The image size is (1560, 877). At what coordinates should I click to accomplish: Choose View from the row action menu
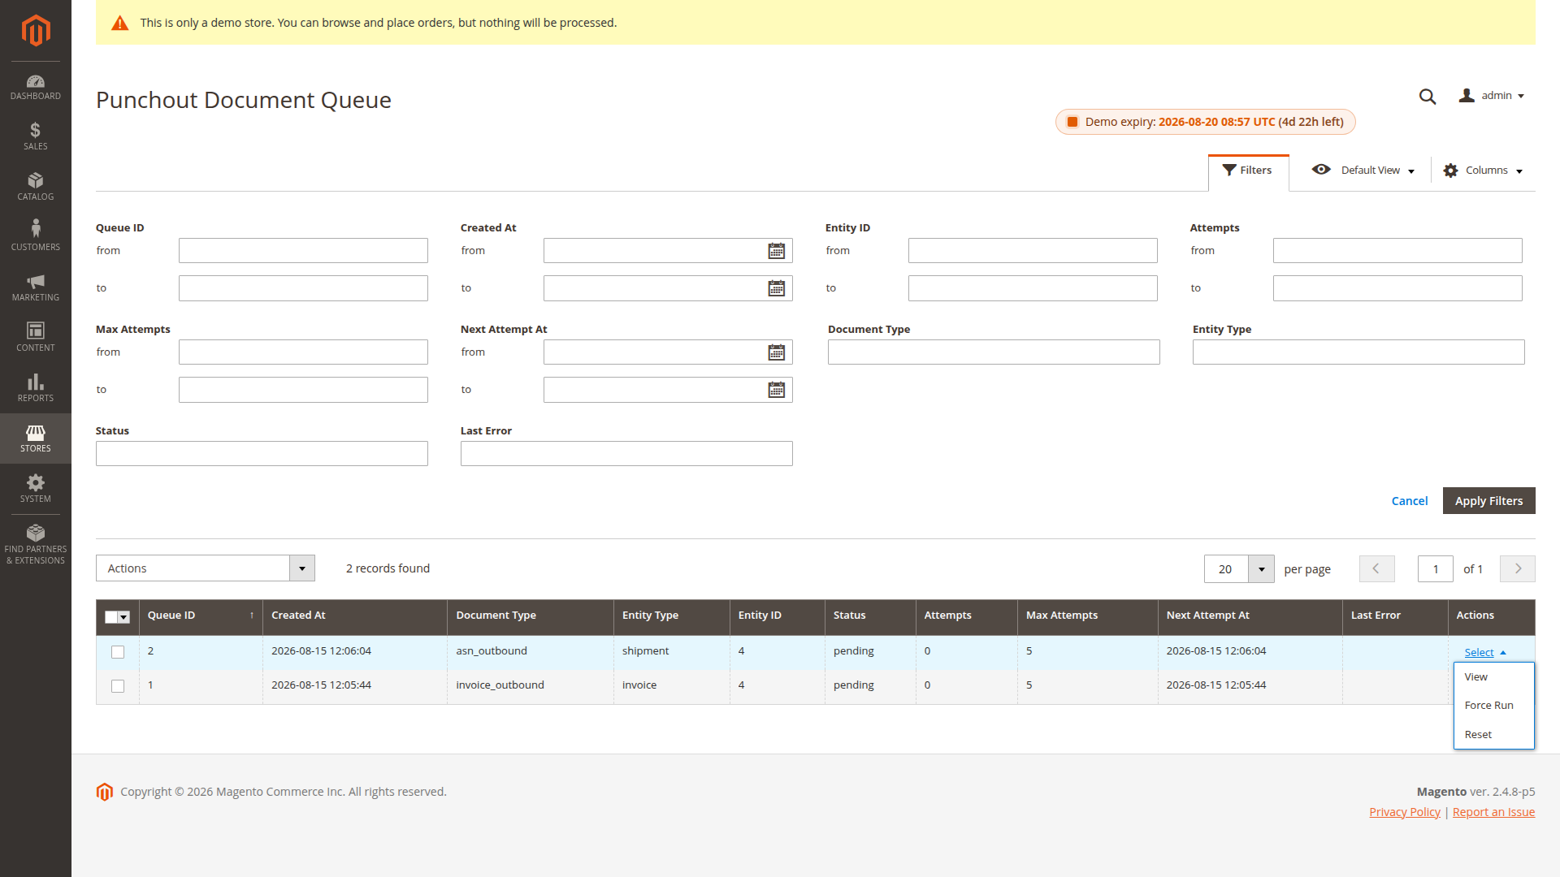click(x=1493, y=677)
